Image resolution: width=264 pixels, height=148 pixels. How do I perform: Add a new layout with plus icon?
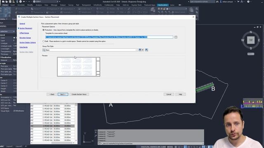[26, 146]
